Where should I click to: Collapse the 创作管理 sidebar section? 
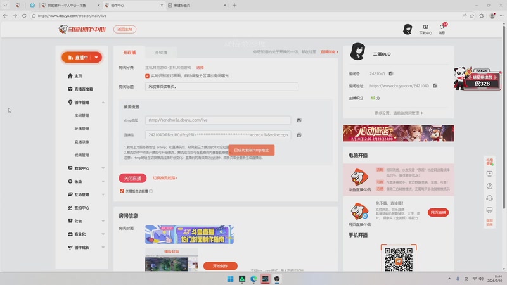103,103
